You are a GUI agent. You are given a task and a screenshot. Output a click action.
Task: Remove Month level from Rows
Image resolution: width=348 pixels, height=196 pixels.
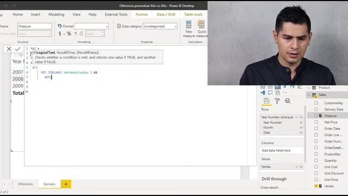[x=301, y=127]
